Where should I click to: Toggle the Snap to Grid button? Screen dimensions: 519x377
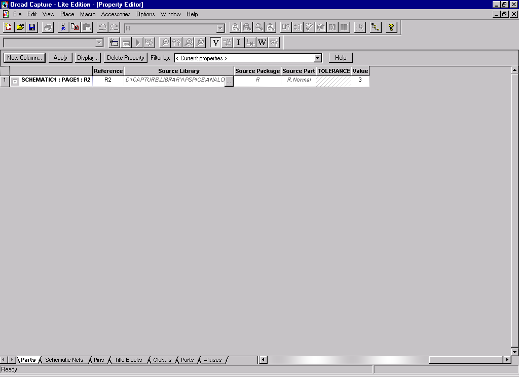(x=360, y=27)
